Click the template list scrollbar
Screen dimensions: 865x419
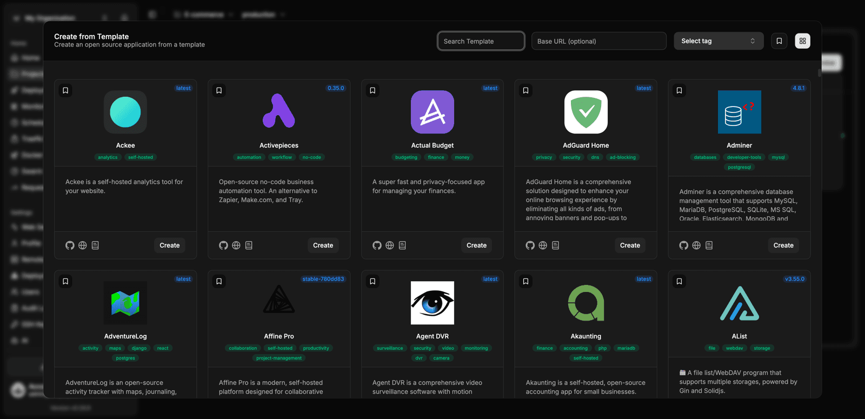click(820, 73)
